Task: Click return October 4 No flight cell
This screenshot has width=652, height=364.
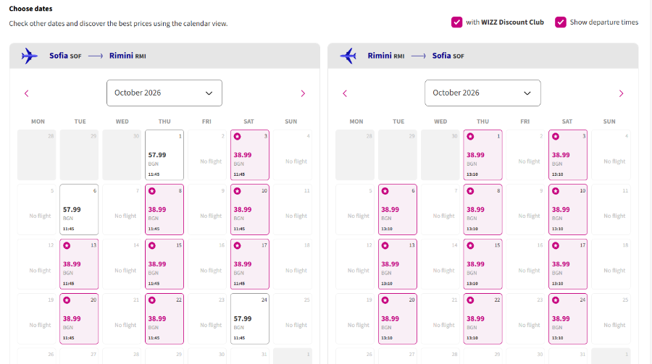Action: tap(611, 155)
